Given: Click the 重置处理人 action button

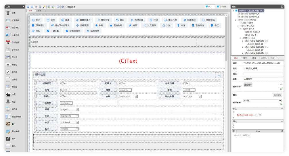Looking at the screenshot, I should [x=83, y=20].
